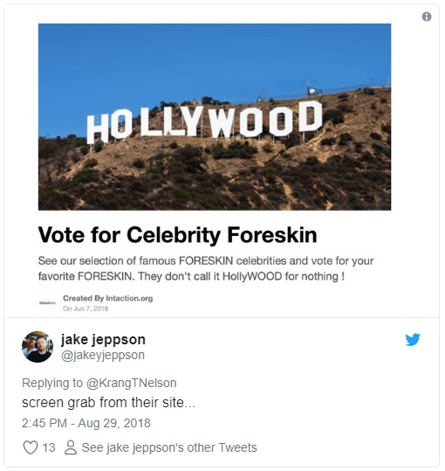Click the person silhouette icon
445x471 pixels.
click(x=71, y=447)
